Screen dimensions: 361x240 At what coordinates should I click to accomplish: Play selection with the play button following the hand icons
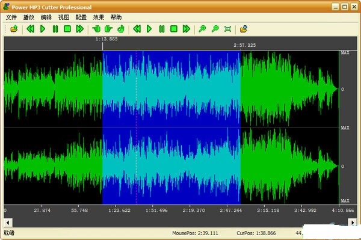click(149, 29)
